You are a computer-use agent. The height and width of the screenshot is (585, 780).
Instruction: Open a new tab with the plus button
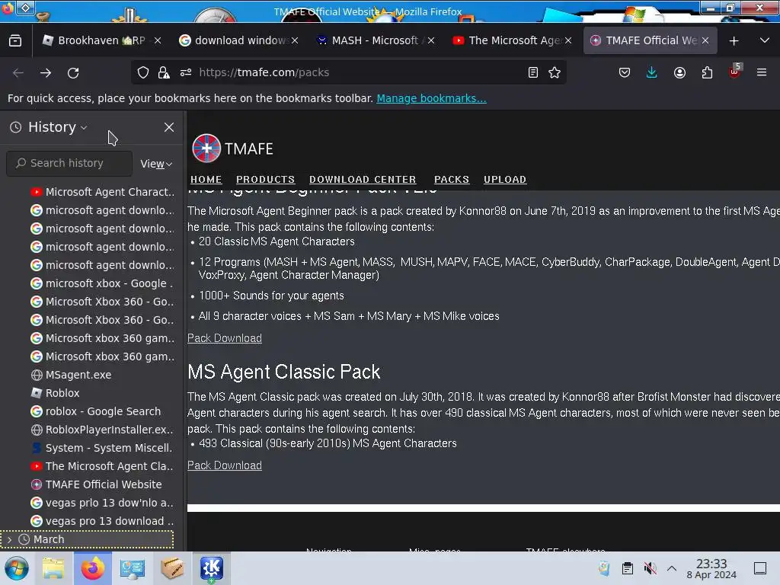[734, 41]
